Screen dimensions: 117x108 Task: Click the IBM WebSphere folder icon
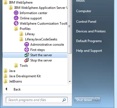tap(5, 2)
